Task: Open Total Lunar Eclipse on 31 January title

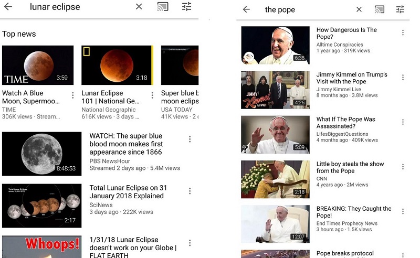Action: click(x=128, y=191)
